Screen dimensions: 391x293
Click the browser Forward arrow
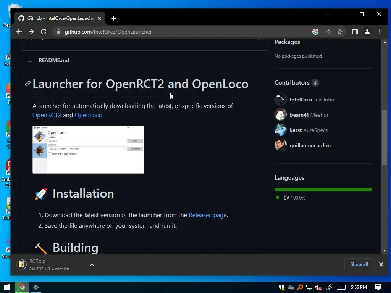coord(31,32)
